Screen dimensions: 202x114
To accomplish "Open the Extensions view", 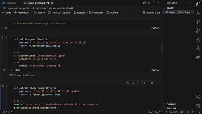I will [x=198, y=39].
